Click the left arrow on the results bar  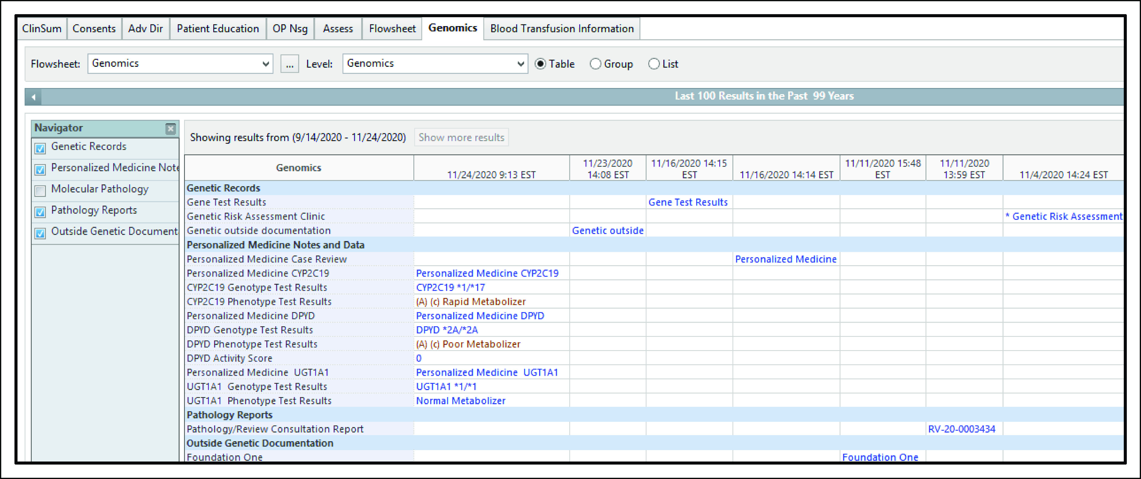pyautogui.click(x=34, y=97)
